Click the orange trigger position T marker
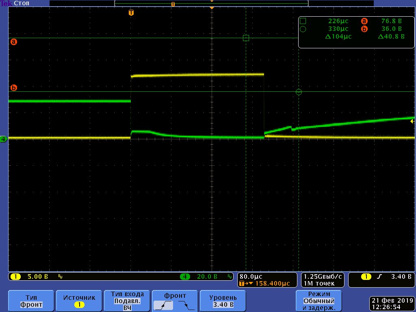 131,13
